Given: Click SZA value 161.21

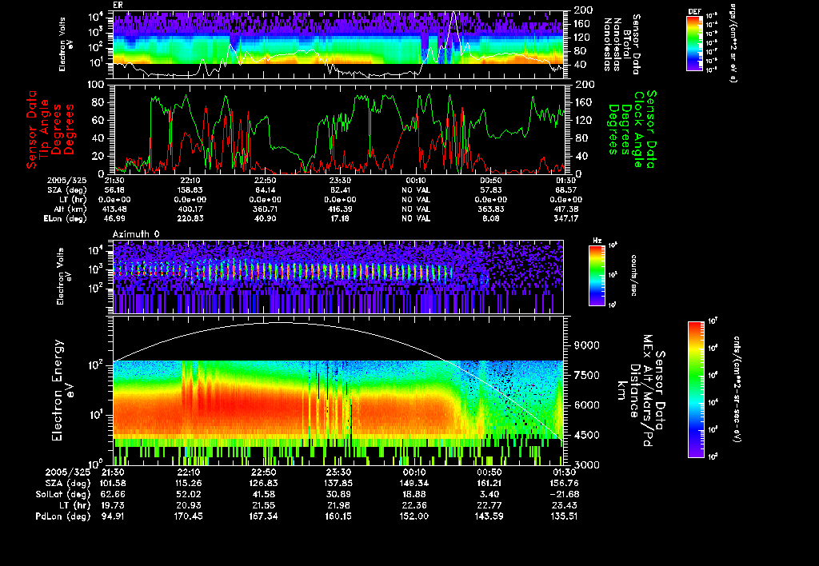Looking at the screenshot, I should [x=489, y=484].
